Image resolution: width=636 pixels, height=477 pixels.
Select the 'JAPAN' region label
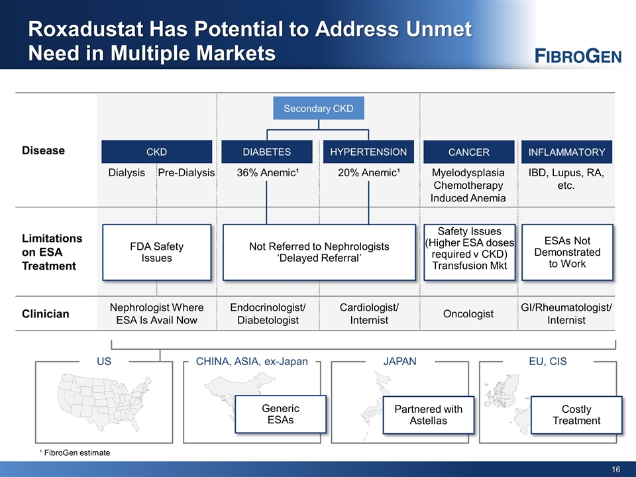(x=400, y=362)
